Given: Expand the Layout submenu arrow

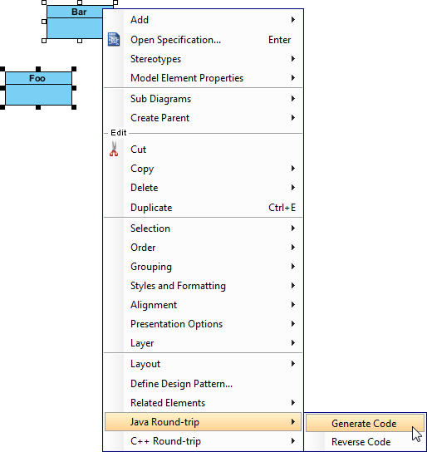Looking at the screenshot, I should [293, 364].
